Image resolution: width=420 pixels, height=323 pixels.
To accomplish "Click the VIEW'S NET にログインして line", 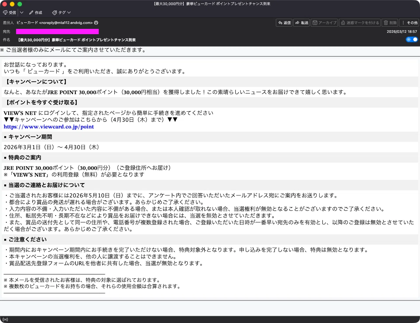I will (109, 113).
